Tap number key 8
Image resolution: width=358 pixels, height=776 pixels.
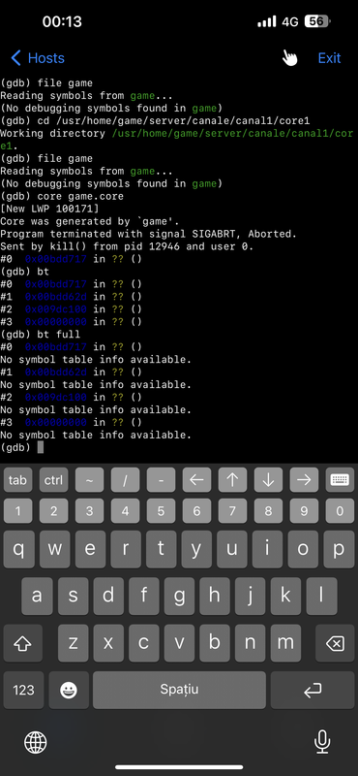coord(269,511)
